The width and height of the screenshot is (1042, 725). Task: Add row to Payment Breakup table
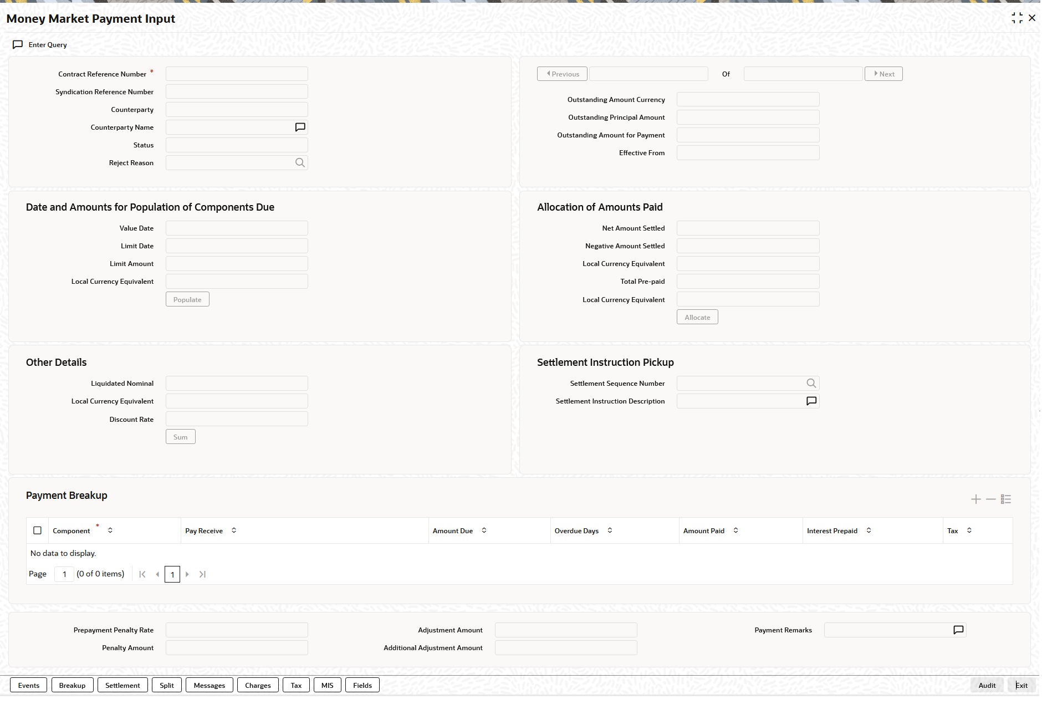point(976,499)
